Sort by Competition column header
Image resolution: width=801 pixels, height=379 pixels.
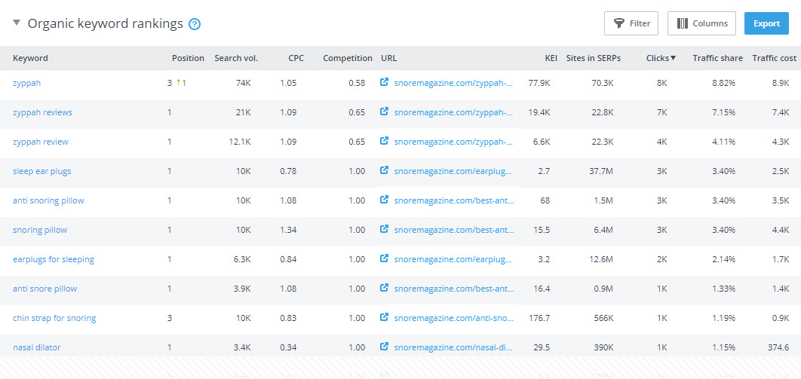tap(348, 58)
